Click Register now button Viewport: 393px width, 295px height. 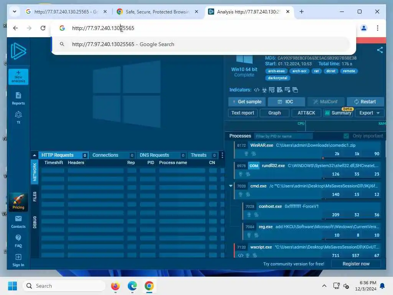pos(356,264)
